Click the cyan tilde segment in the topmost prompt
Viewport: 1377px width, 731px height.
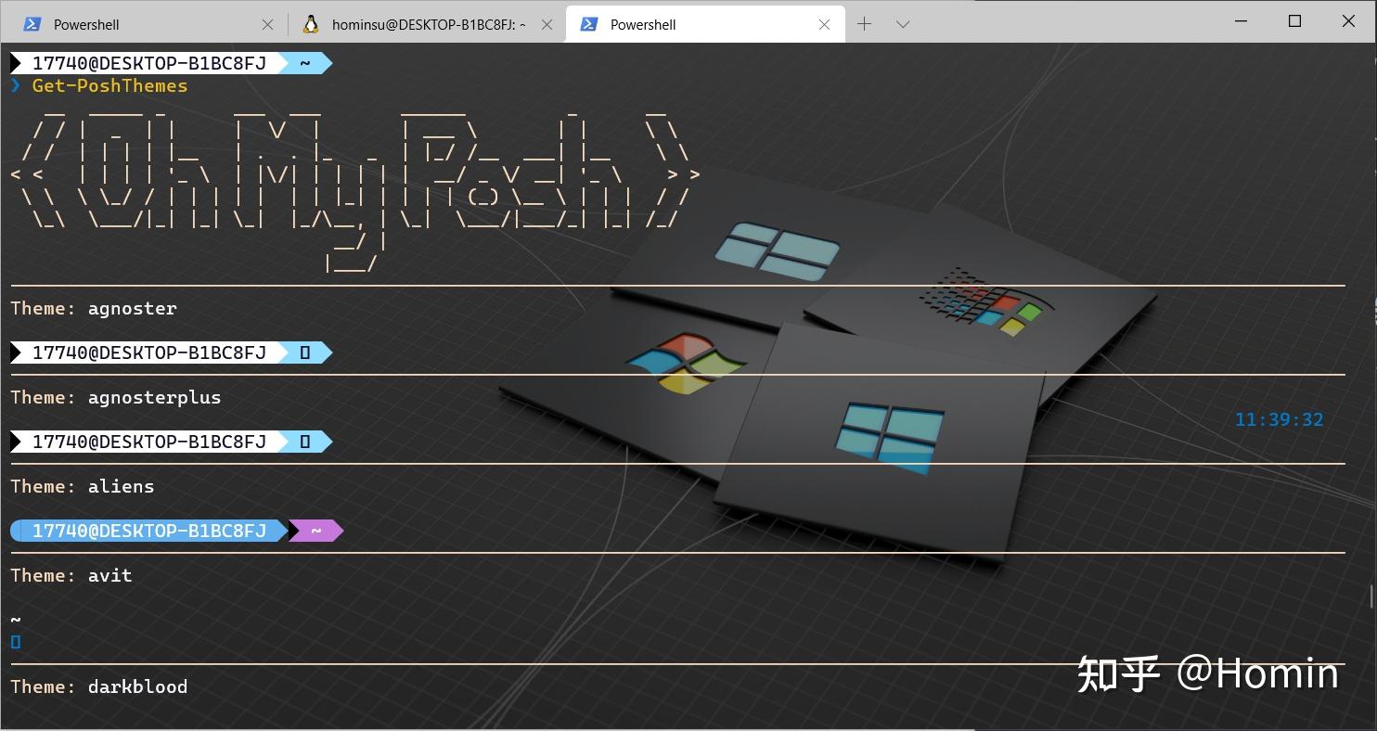click(303, 63)
